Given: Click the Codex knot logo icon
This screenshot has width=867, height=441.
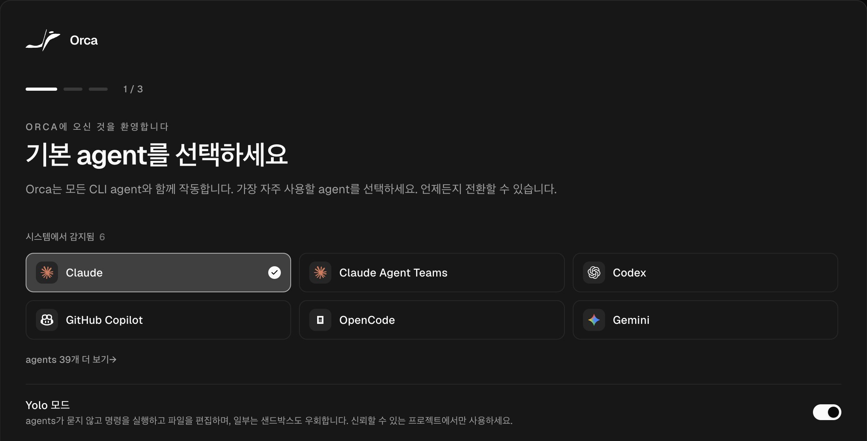Looking at the screenshot, I should coord(594,273).
